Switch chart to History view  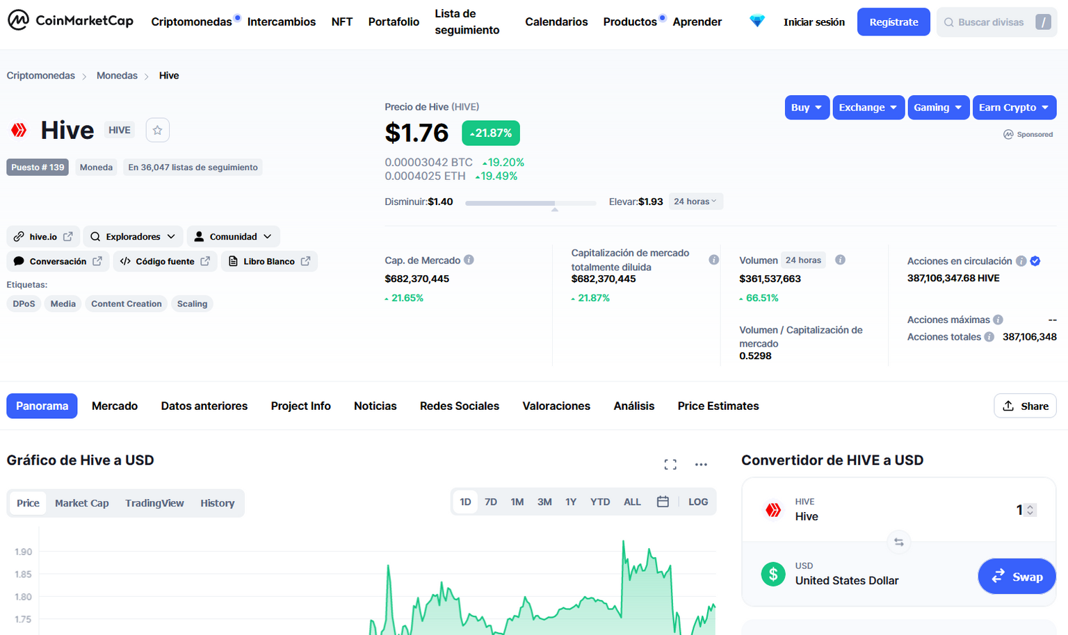[x=218, y=503]
